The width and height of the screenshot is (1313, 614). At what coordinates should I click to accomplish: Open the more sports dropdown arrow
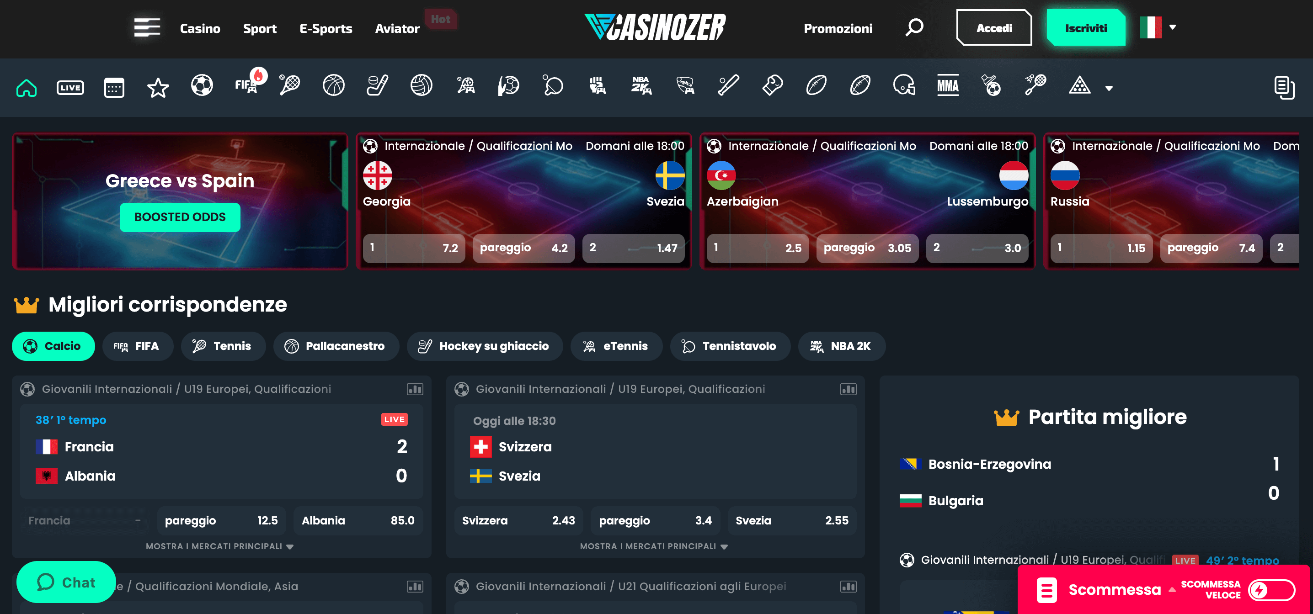tap(1110, 87)
